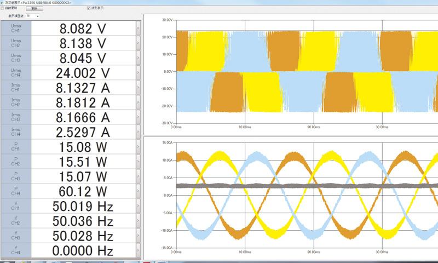Click the arrow button beside Urms CH2
Viewport: 438px width, 263px height.
pos(138,43)
